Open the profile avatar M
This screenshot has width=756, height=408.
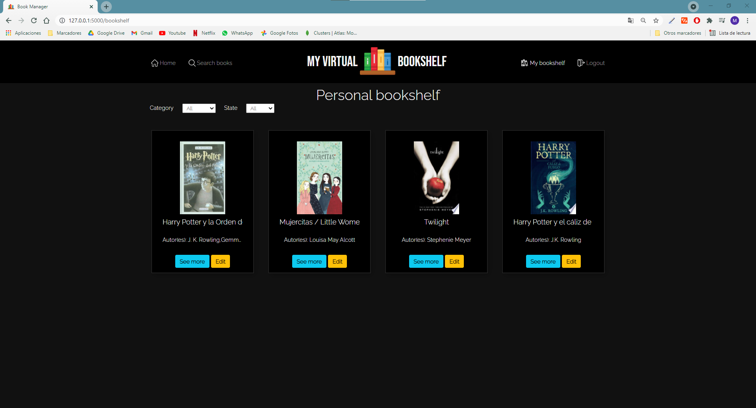pos(735,20)
